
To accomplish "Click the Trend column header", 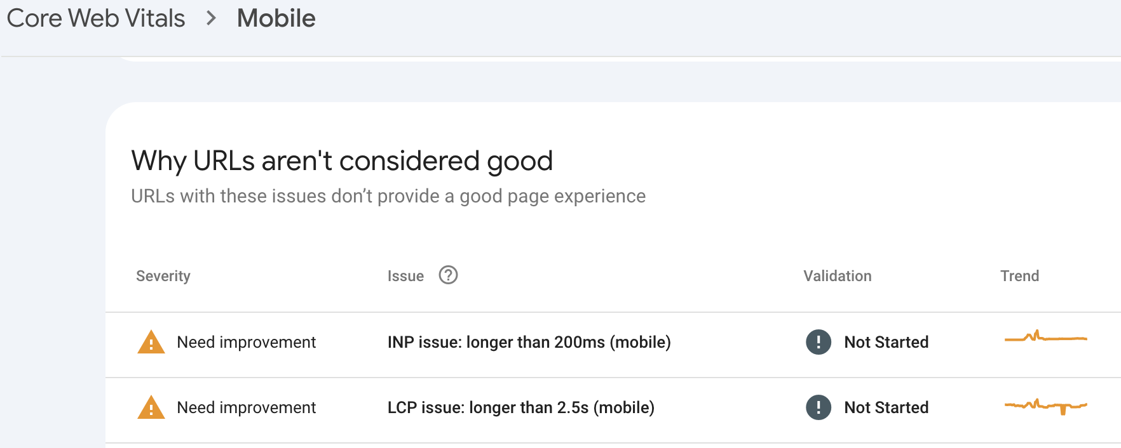I will (1019, 276).
